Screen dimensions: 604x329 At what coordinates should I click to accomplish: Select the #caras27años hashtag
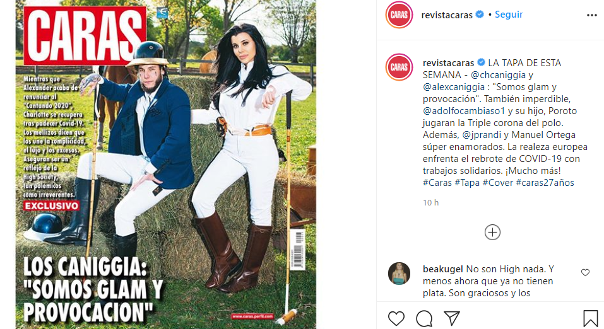point(545,182)
